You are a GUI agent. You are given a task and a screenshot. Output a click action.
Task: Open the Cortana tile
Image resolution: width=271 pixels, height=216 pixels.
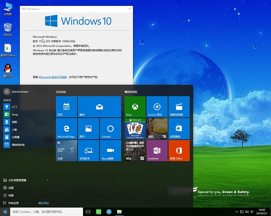click(110, 128)
